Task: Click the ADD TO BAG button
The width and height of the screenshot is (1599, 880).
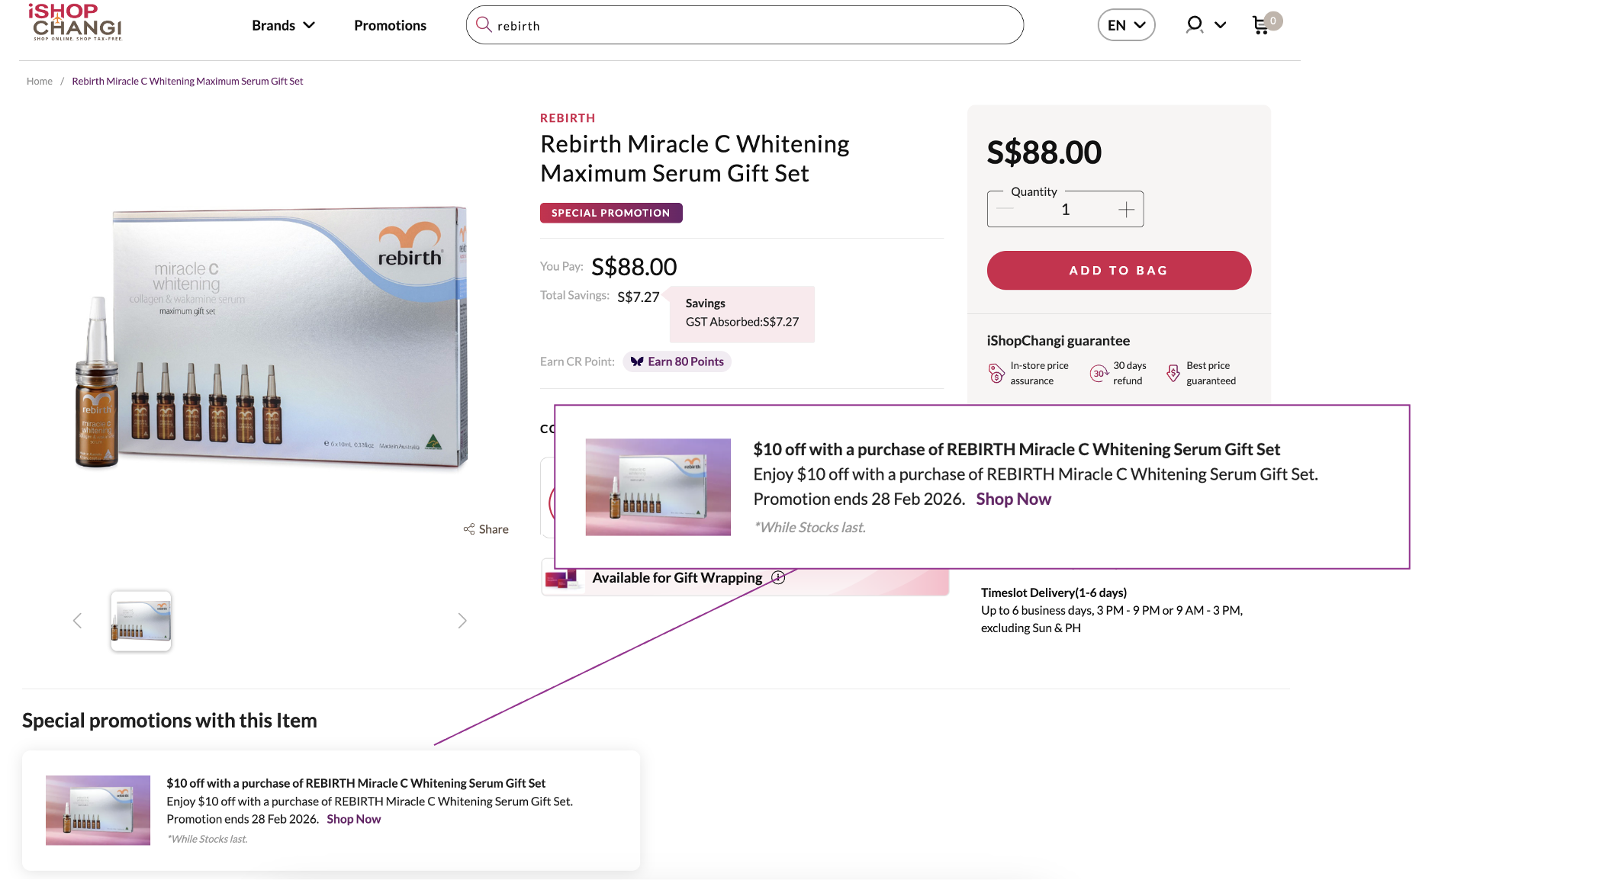Action: tap(1118, 271)
